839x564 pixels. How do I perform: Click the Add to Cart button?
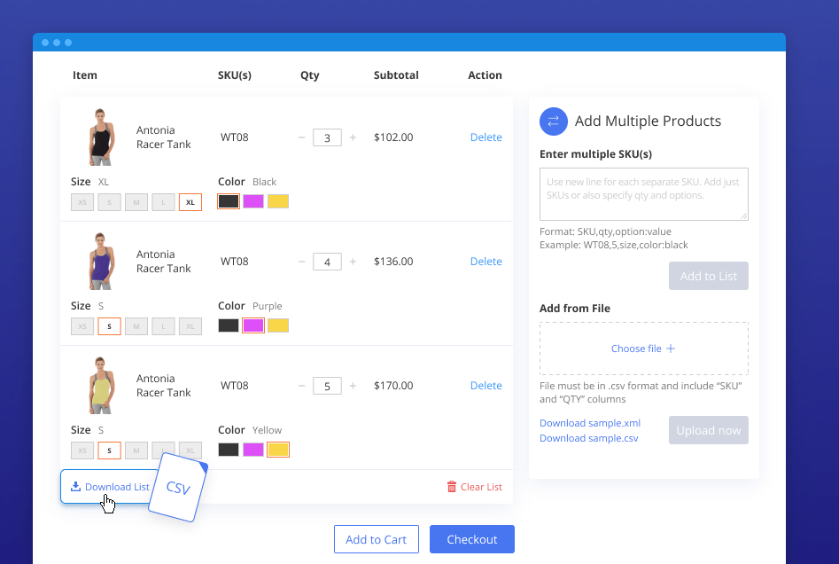(376, 539)
